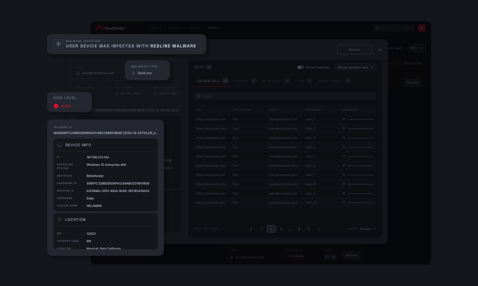
Task: Click the User_6 username cell
Action: coord(311,166)
